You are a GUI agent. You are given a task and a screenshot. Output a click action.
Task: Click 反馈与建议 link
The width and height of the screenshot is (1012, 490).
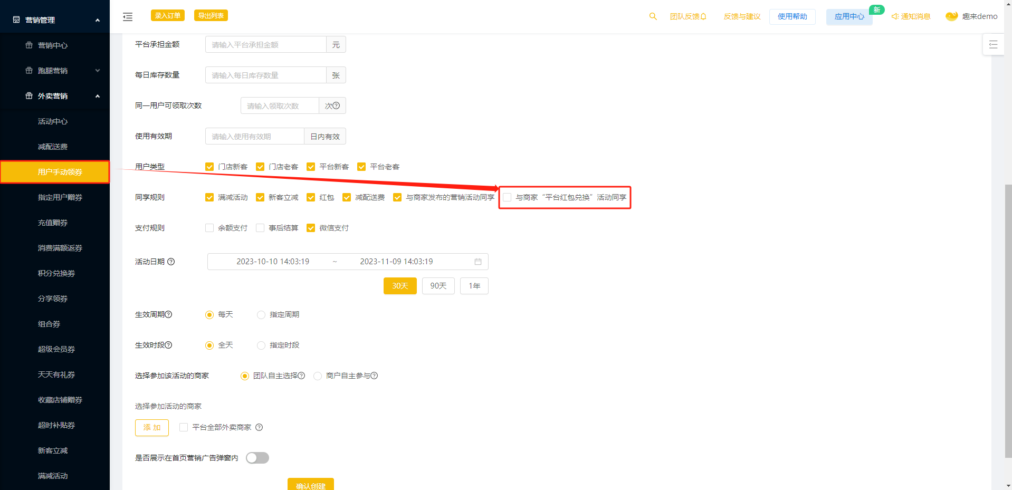[x=742, y=16]
